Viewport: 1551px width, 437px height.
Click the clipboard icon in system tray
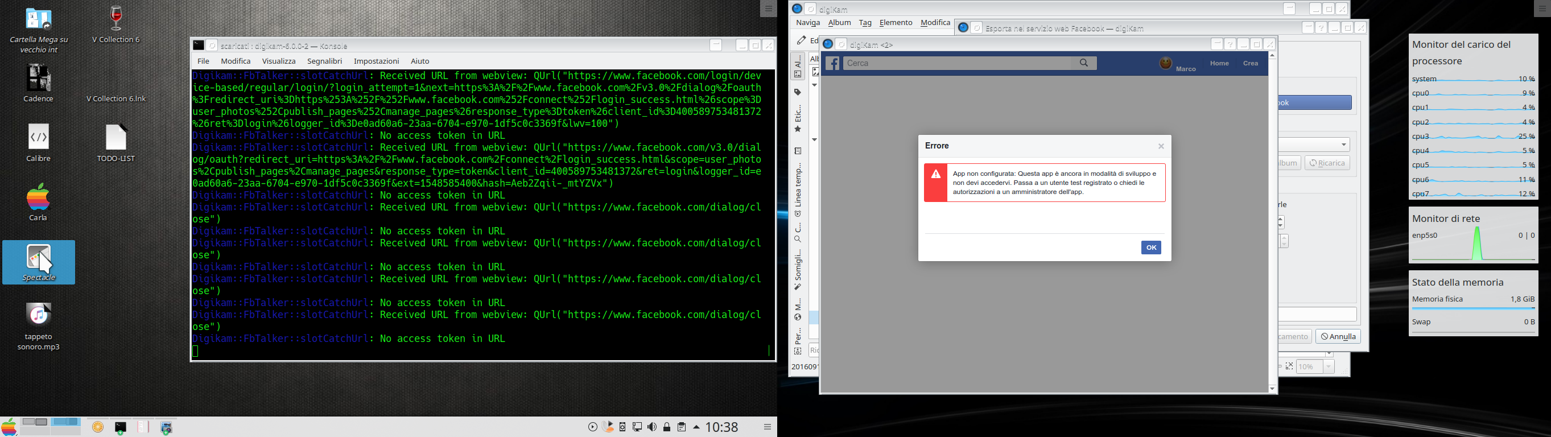682,427
